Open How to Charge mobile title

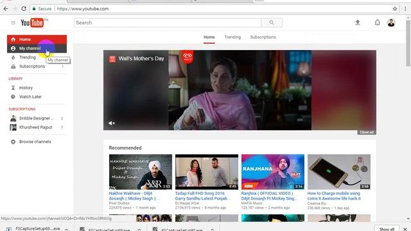334,196
